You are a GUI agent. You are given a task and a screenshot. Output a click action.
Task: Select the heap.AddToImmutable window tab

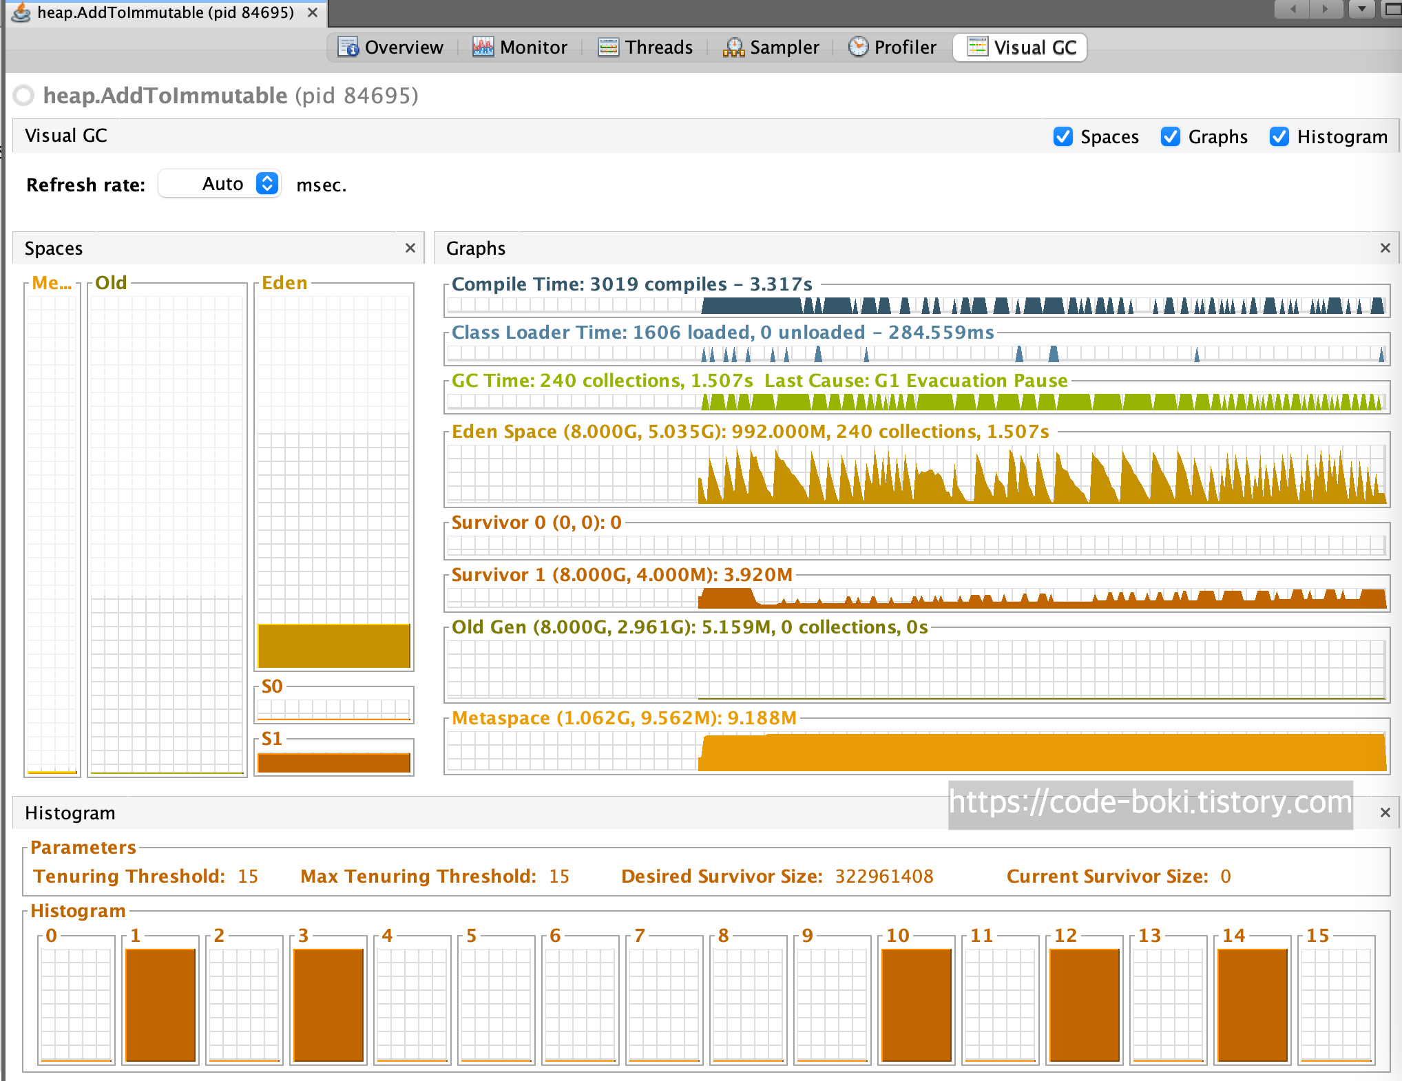coord(165,12)
